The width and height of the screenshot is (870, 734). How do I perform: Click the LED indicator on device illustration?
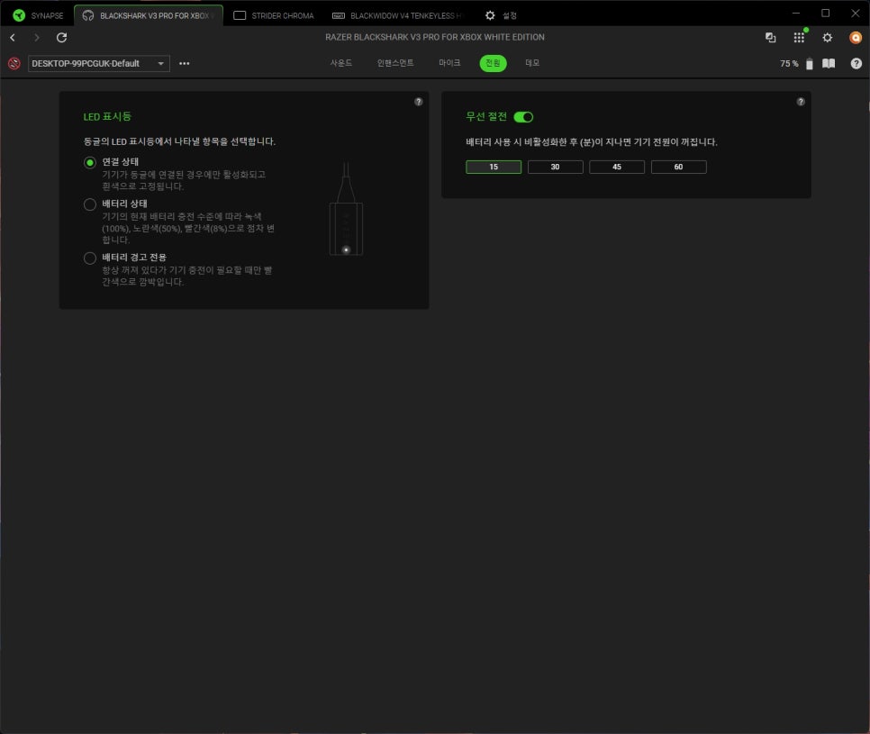(x=346, y=249)
